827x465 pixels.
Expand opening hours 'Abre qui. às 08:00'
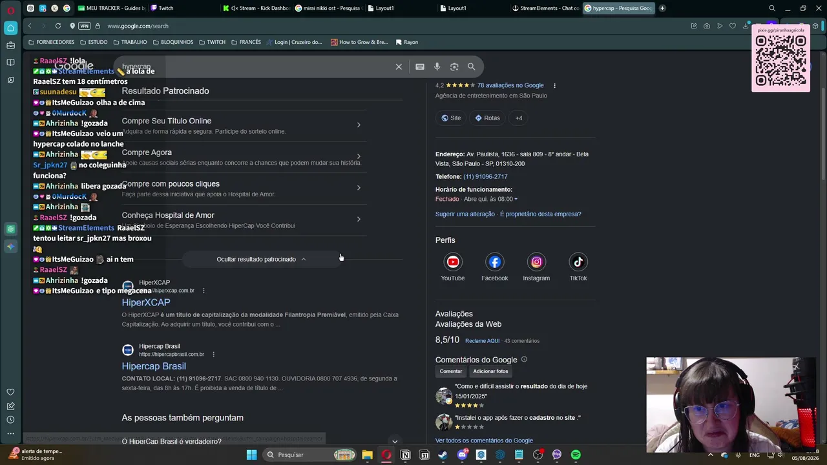pos(490,199)
